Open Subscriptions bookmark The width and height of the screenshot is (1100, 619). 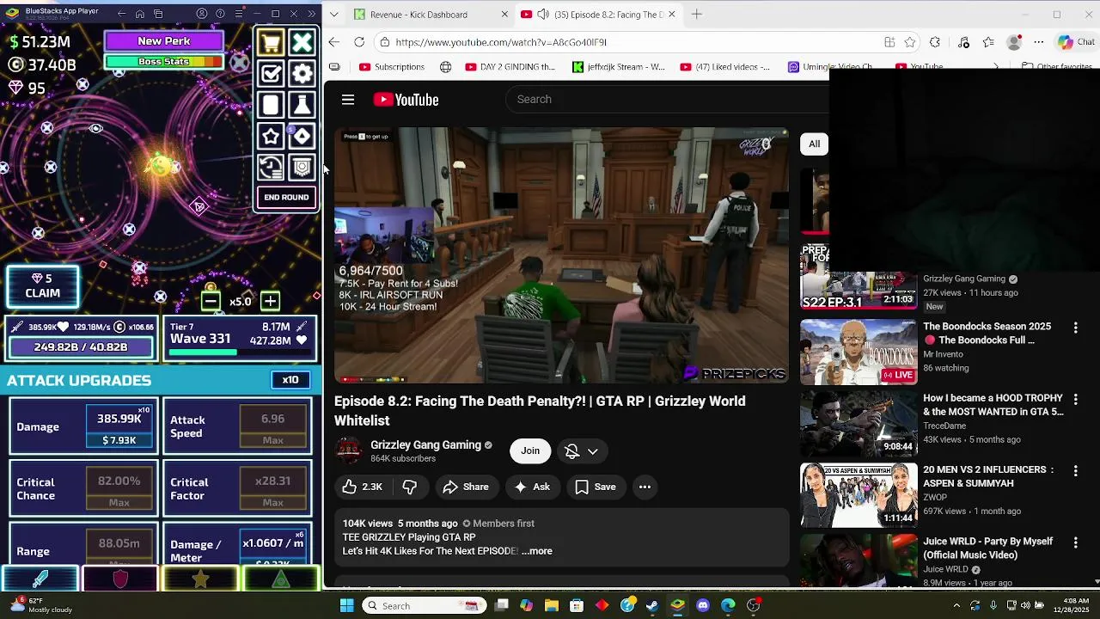392,67
